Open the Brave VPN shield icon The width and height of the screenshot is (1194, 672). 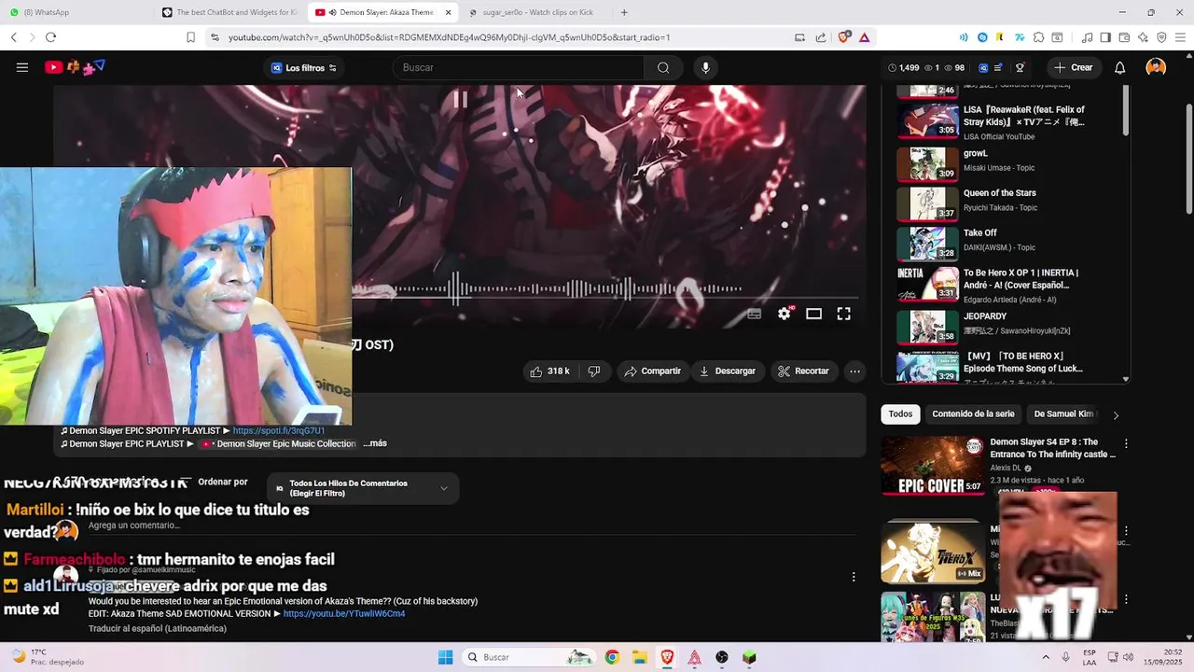click(x=1161, y=37)
